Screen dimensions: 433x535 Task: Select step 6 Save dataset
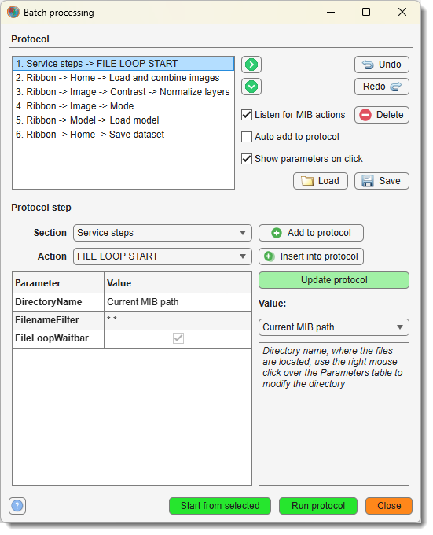[x=123, y=135]
